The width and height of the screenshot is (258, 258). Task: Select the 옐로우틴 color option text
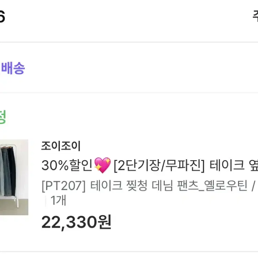pos(226,186)
